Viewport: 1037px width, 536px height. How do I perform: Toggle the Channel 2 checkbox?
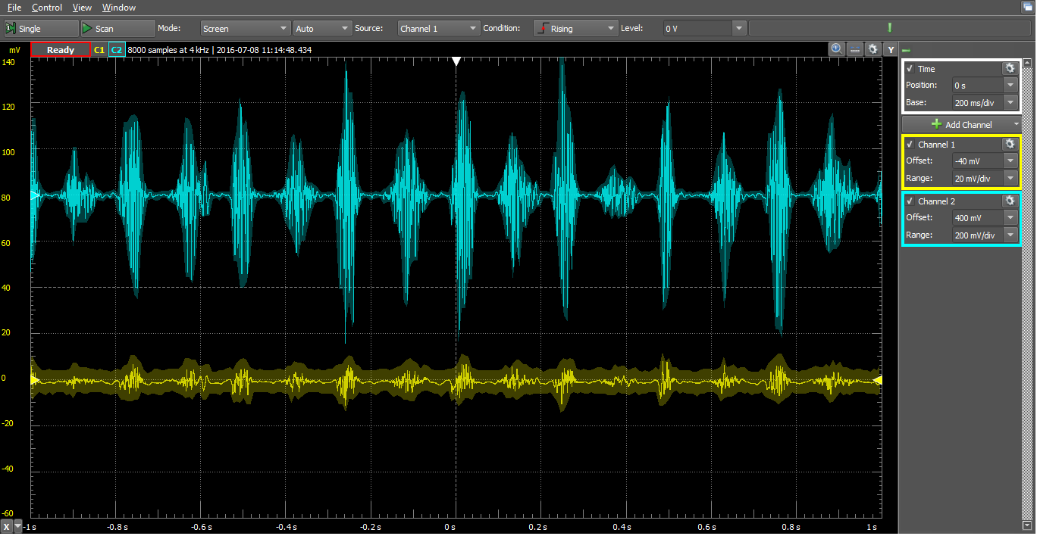[x=910, y=201]
